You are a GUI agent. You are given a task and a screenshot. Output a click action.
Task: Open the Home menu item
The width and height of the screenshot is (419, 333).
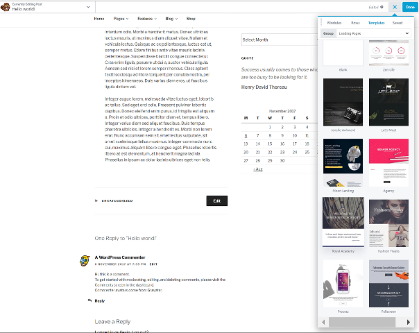[x=99, y=19]
